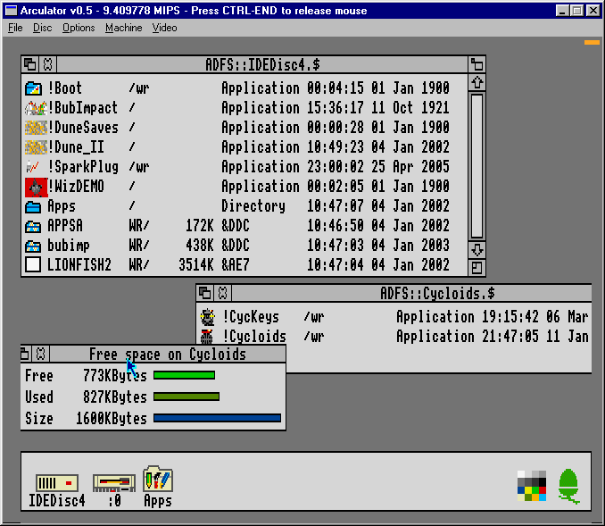Image resolution: width=605 pixels, height=526 pixels.
Task: Open the Apps directory entry
Action: click(x=34, y=206)
